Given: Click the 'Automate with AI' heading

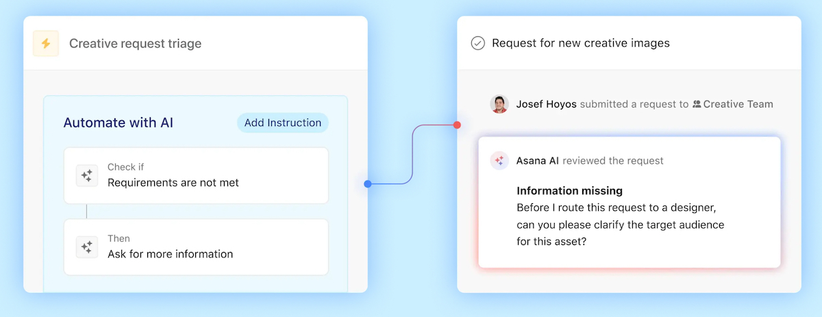Looking at the screenshot, I should (119, 123).
